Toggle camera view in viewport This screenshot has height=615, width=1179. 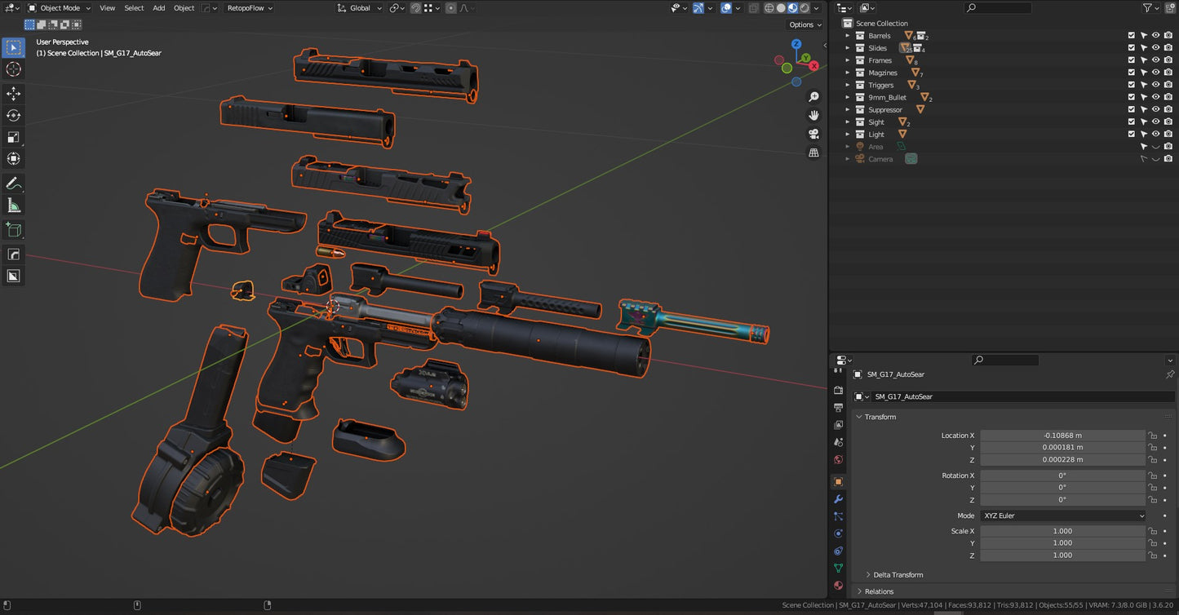tap(813, 134)
